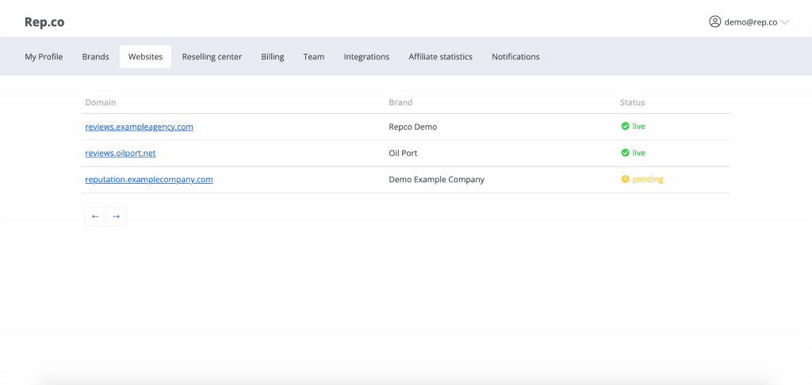Click the Rep.co logo
812x385 pixels.
pyautogui.click(x=44, y=22)
